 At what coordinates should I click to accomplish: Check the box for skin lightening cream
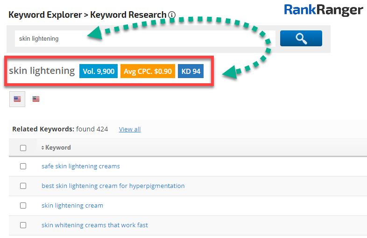click(23, 205)
